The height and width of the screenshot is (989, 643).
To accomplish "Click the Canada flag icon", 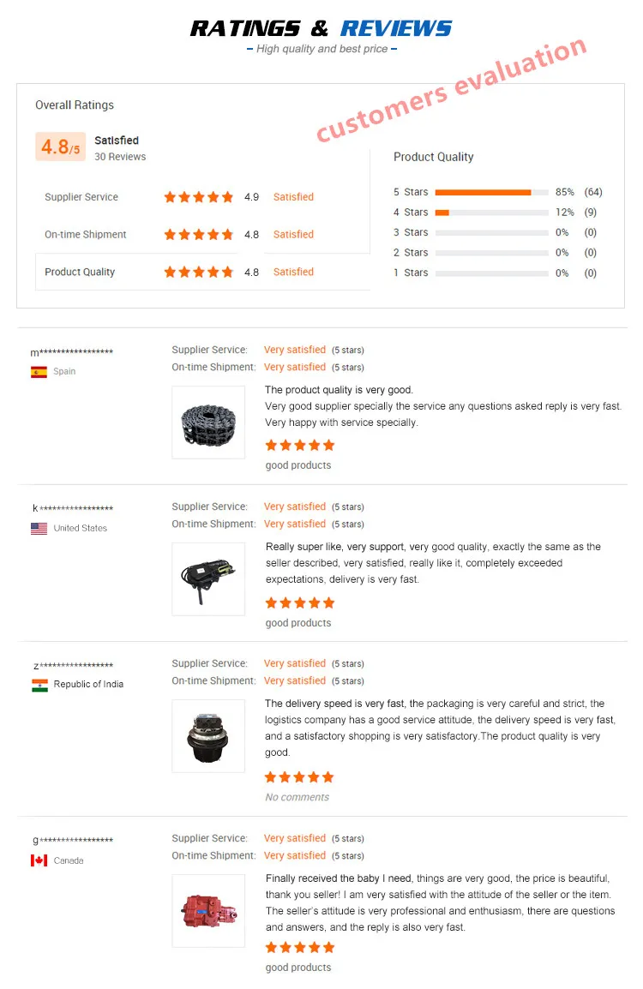I will click(39, 860).
